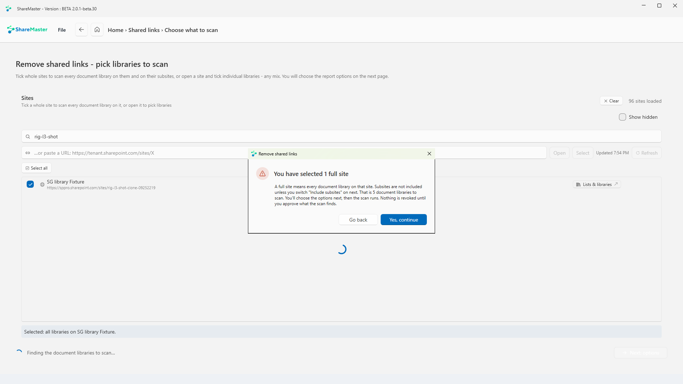Click the Select all button
Viewport: 683px width, 384px height.
pyautogui.click(x=37, y=168)
